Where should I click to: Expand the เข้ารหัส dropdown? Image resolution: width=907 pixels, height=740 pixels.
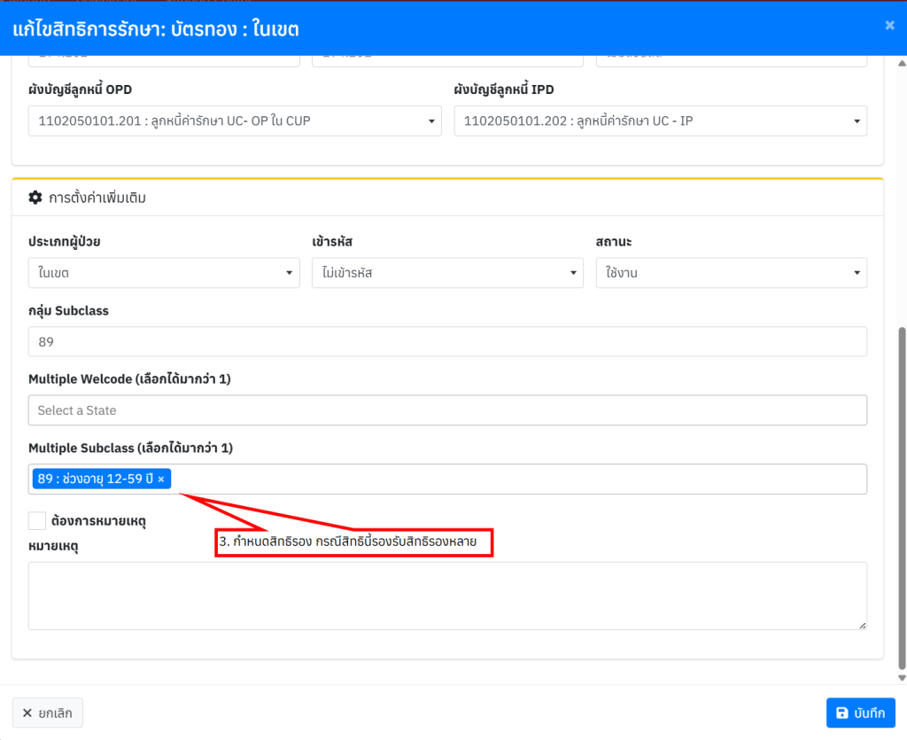[447, 273]
